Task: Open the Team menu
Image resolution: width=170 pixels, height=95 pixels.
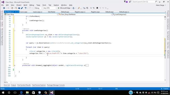Action: [38, 5]
